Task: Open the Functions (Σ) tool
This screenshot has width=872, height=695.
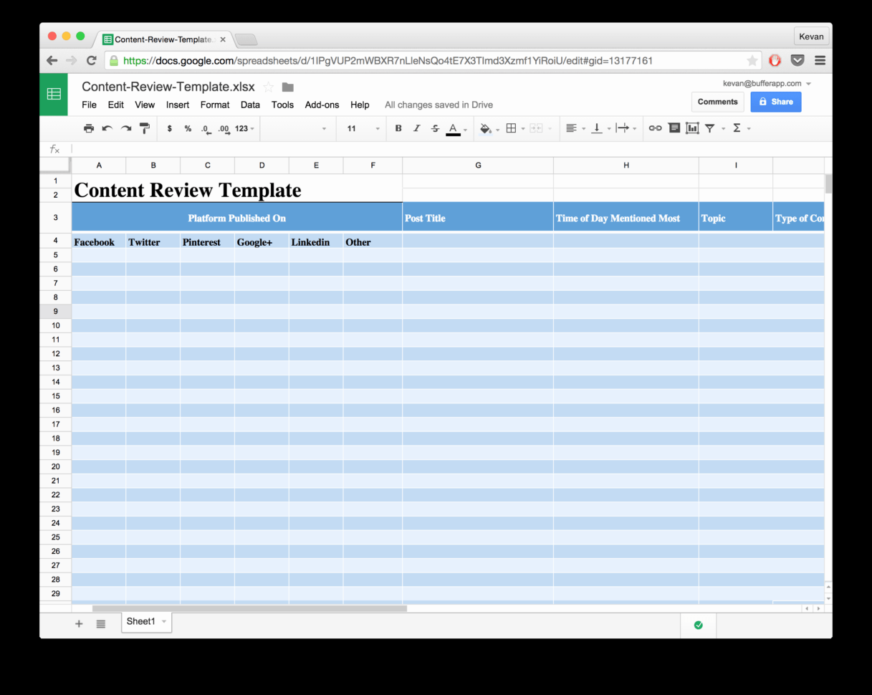Action: point(738,128)
